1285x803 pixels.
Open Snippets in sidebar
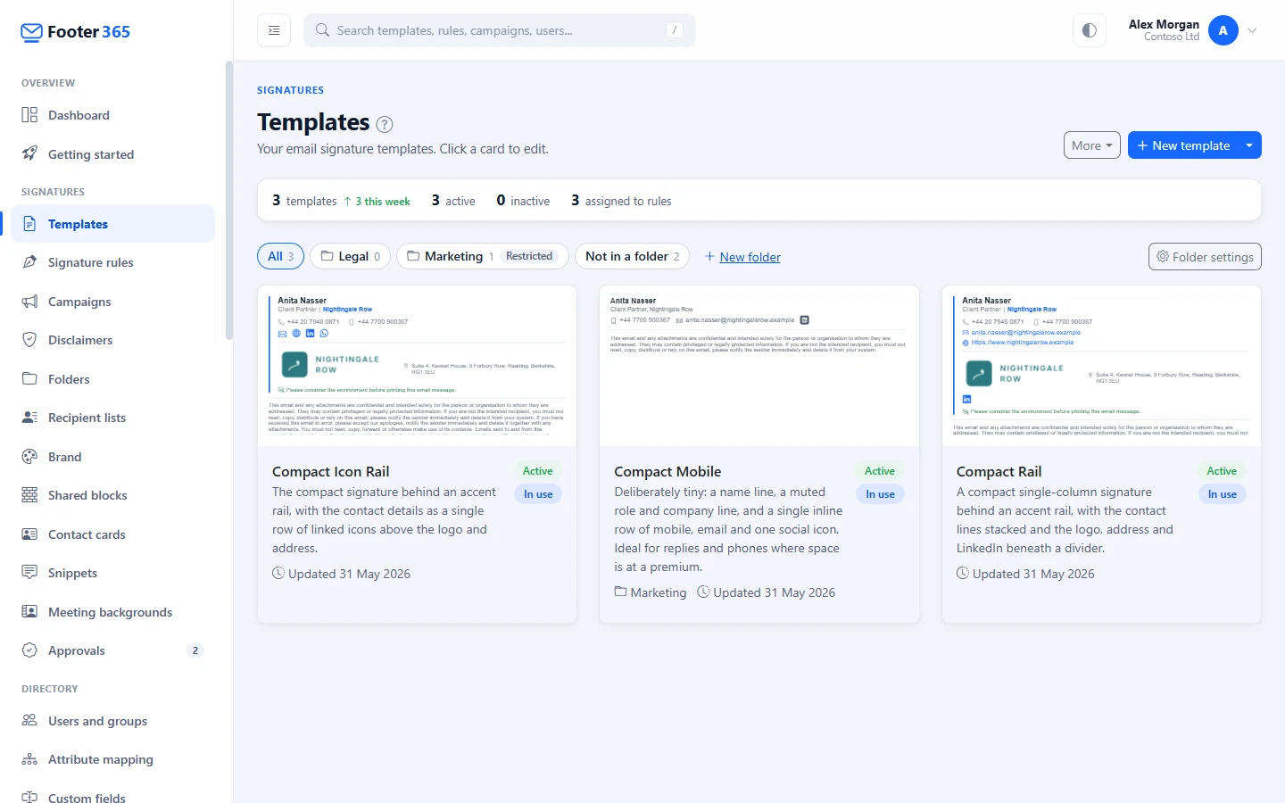pyautogui.click(x=112, y=573)
